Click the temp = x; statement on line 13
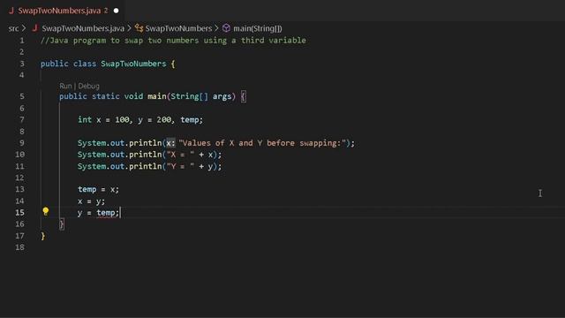This screenshot has width=565, height=318. click(x=98, y=189)
